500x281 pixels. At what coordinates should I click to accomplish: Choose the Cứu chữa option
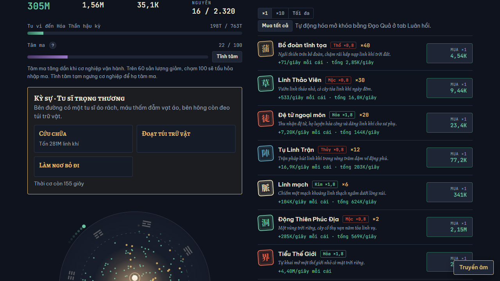83,139
